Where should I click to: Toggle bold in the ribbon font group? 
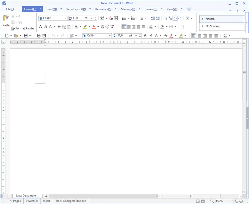(x=40, y=27)
